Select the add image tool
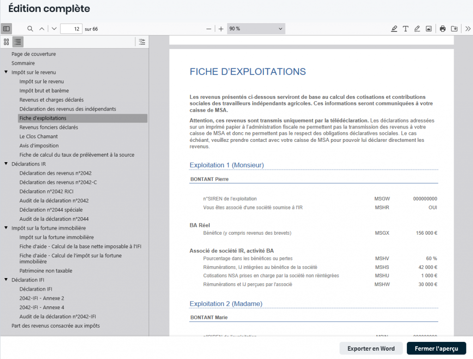 coord(429,29)
